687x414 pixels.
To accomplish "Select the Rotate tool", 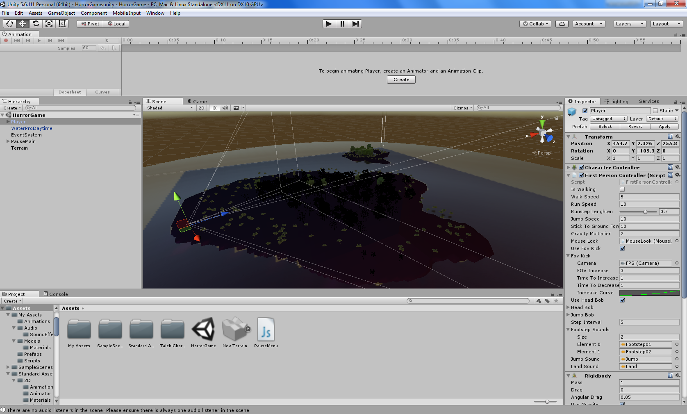I will (36, 24).
